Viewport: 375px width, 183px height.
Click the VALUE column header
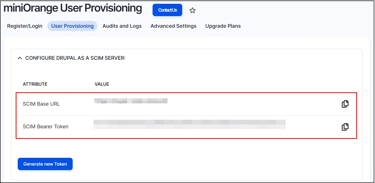click(102, 84)
